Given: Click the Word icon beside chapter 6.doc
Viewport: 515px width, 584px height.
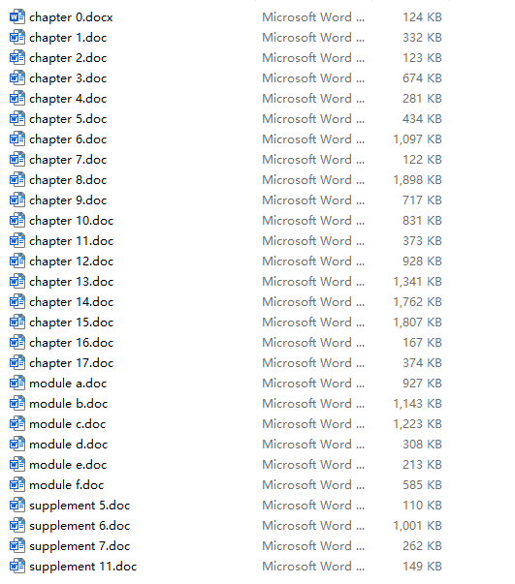Looking at the screenshot, I should [x=17, y=139].
